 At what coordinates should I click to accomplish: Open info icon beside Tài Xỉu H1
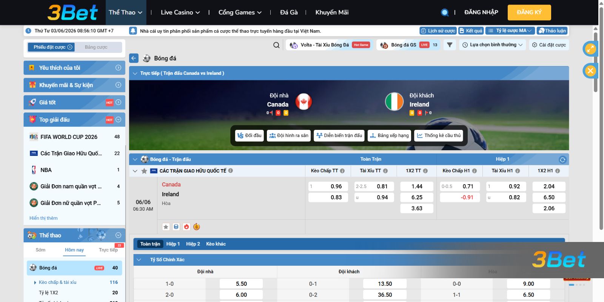[518, 171]
